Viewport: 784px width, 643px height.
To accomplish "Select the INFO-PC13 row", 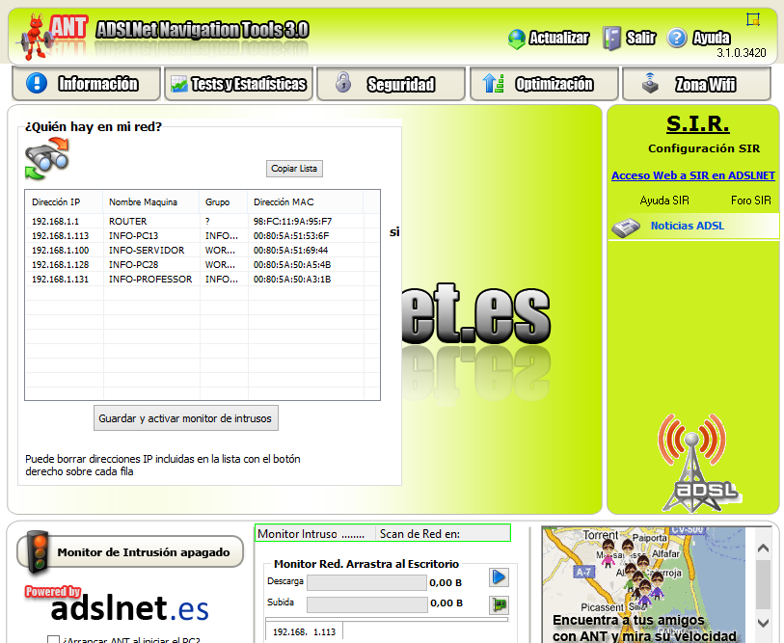I will pyautogui.click(x=202, y=235).
